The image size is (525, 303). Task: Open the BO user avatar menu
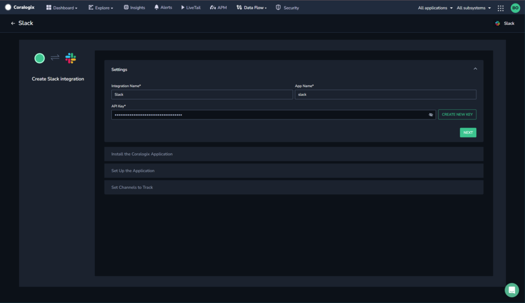515,8
